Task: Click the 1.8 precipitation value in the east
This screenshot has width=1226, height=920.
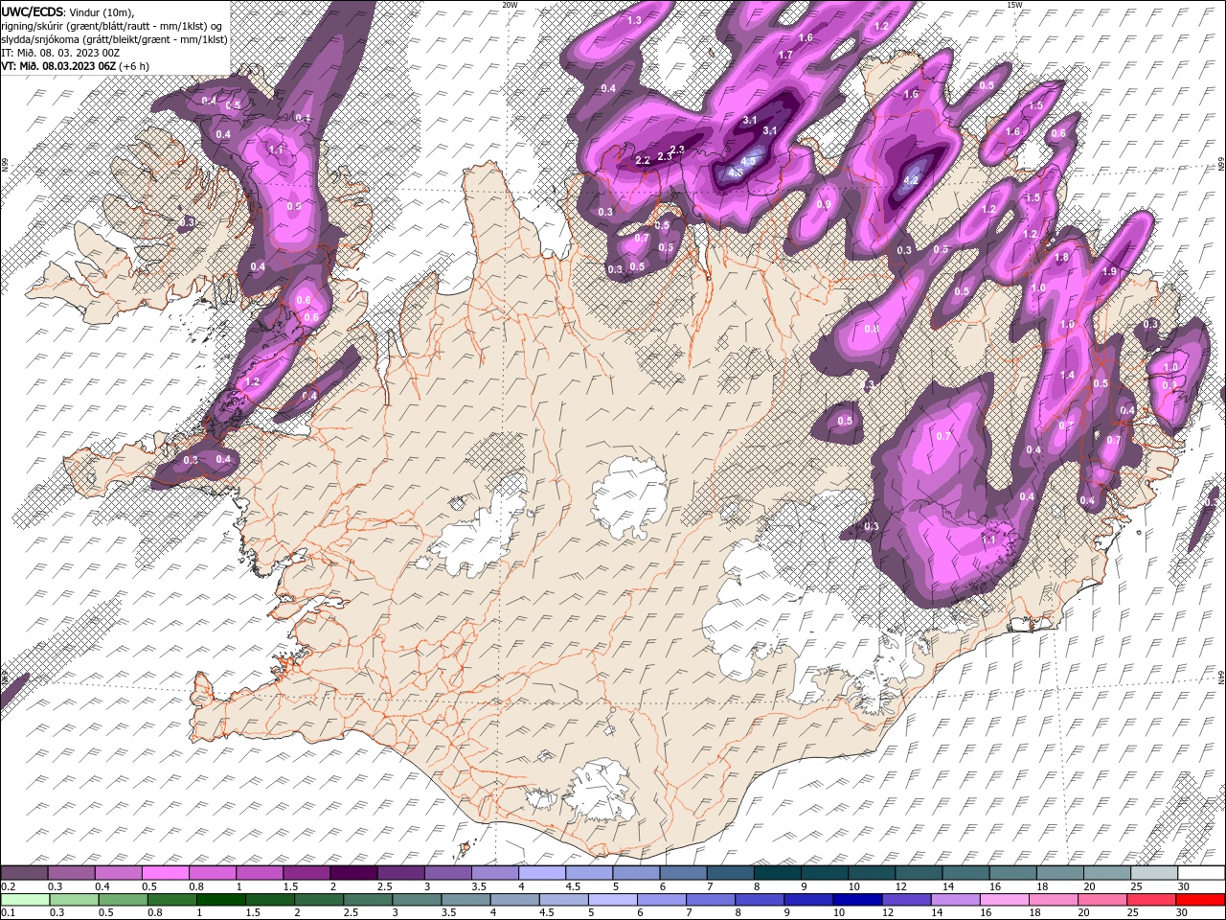Action: (x=1061, y=258)
